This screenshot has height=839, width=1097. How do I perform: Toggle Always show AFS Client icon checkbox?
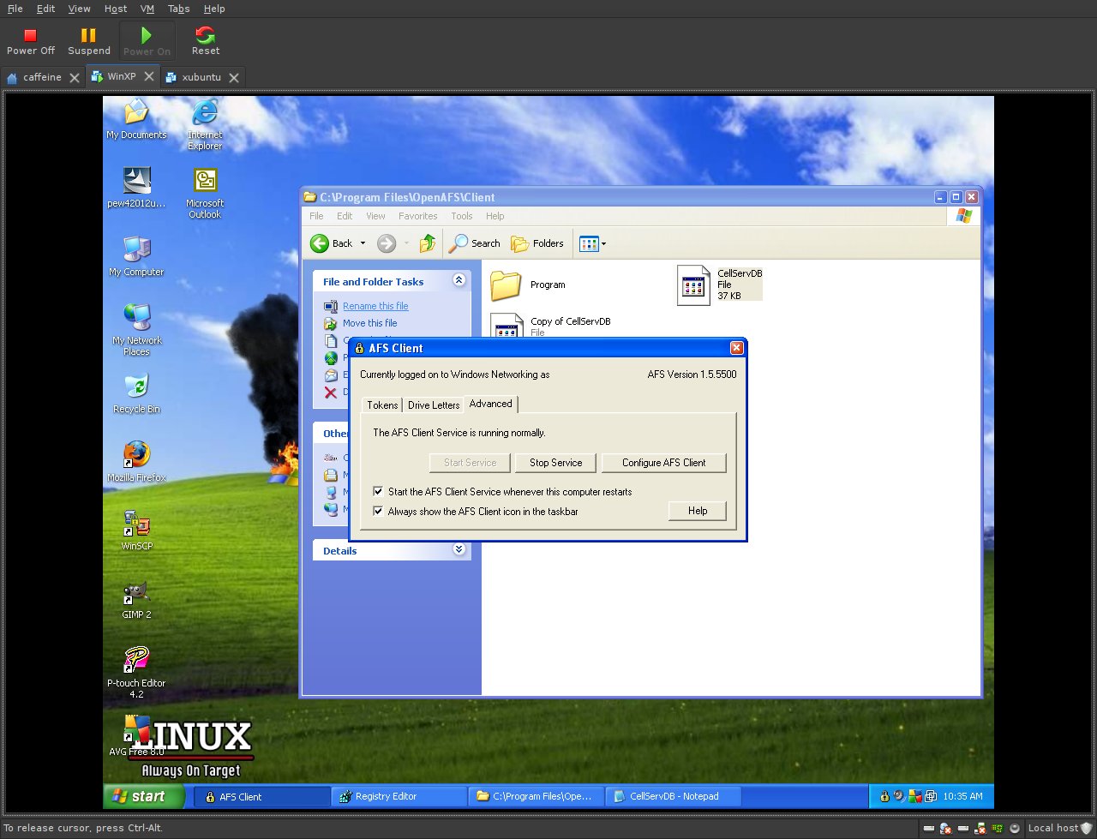coord(378,512)
